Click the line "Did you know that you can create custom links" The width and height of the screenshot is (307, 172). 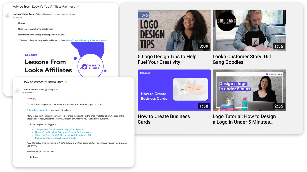65,104
